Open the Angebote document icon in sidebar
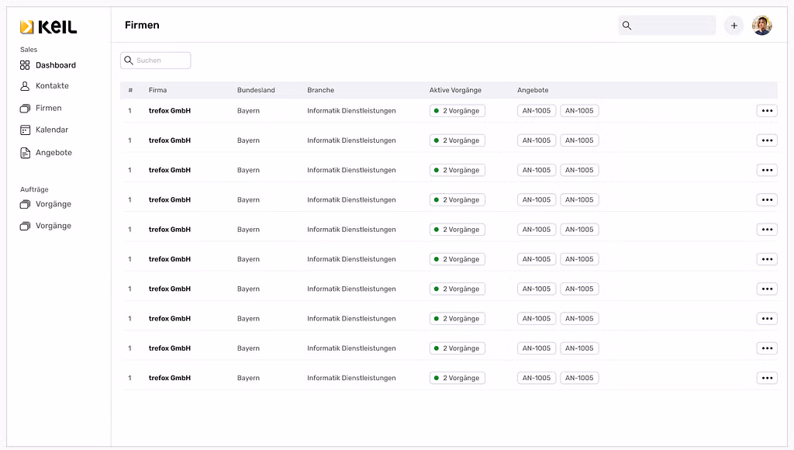 click(x=25, y=153)
